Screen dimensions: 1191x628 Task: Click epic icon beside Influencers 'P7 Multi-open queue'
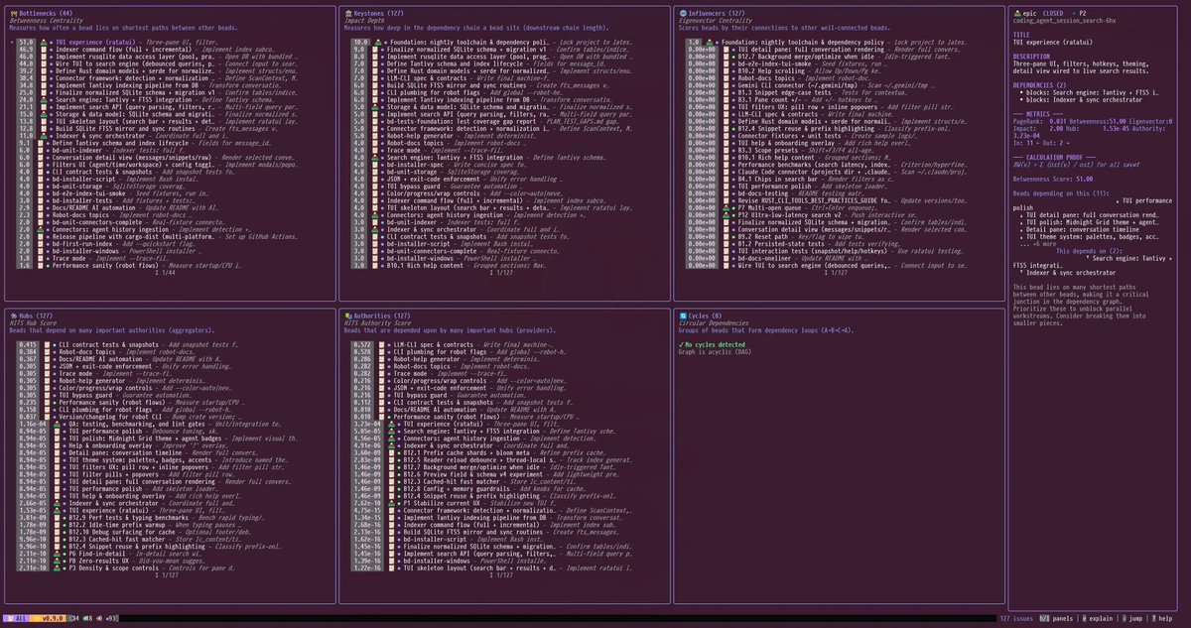(727, 207)
